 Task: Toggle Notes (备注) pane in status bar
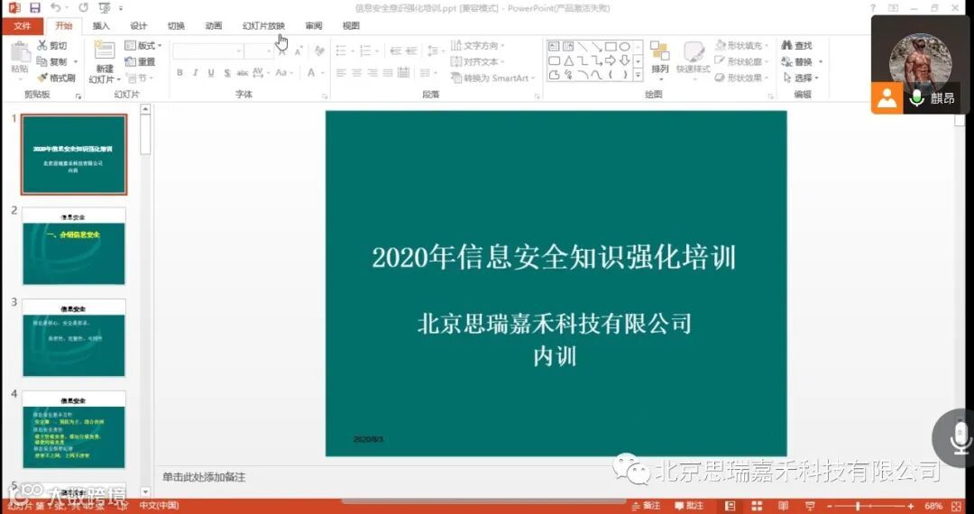pos(646,507)
